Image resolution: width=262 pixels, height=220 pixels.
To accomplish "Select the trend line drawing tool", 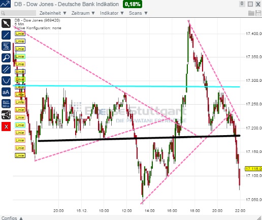I will pyautogui.click(x=6, y=35).
